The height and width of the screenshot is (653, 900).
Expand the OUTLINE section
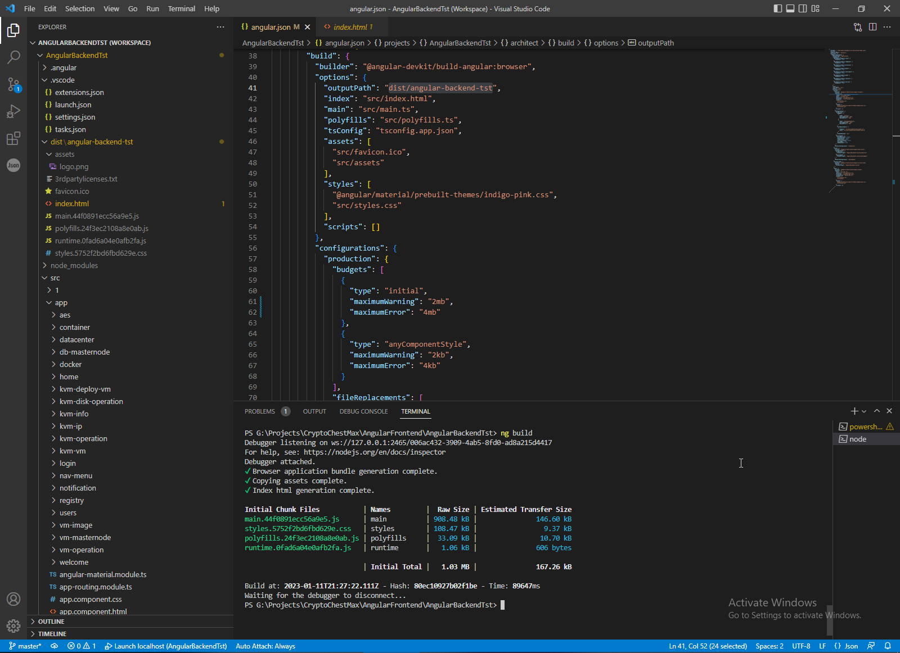tap(51, 622)
